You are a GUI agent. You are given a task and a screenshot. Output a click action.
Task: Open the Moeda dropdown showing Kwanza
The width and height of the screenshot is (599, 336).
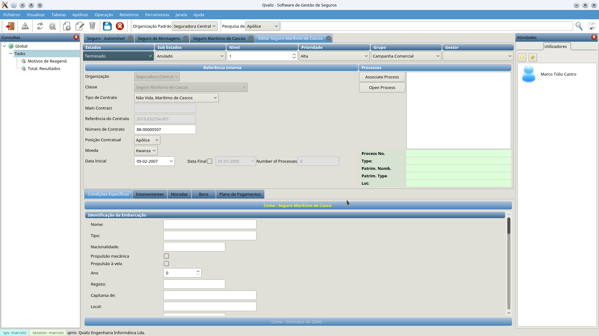pos(146,151)
